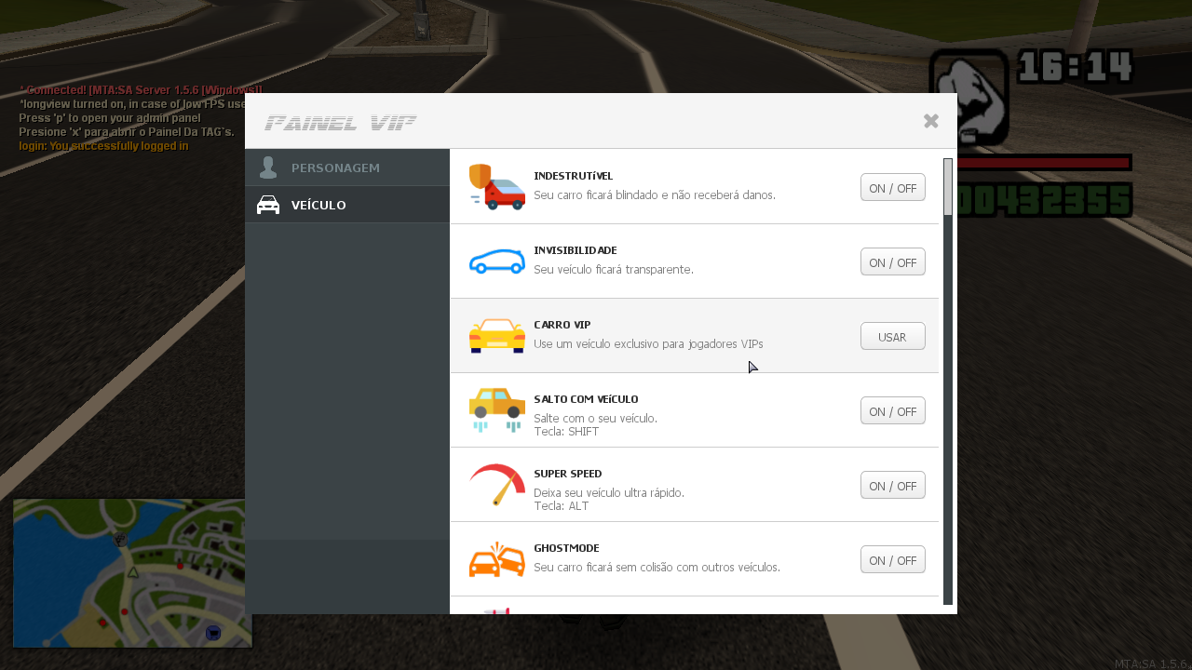Select the blue Invisibilidade car outline icon
Image resolution: width=1192 pixels, height=670 pixels.
tap(496, 261)
